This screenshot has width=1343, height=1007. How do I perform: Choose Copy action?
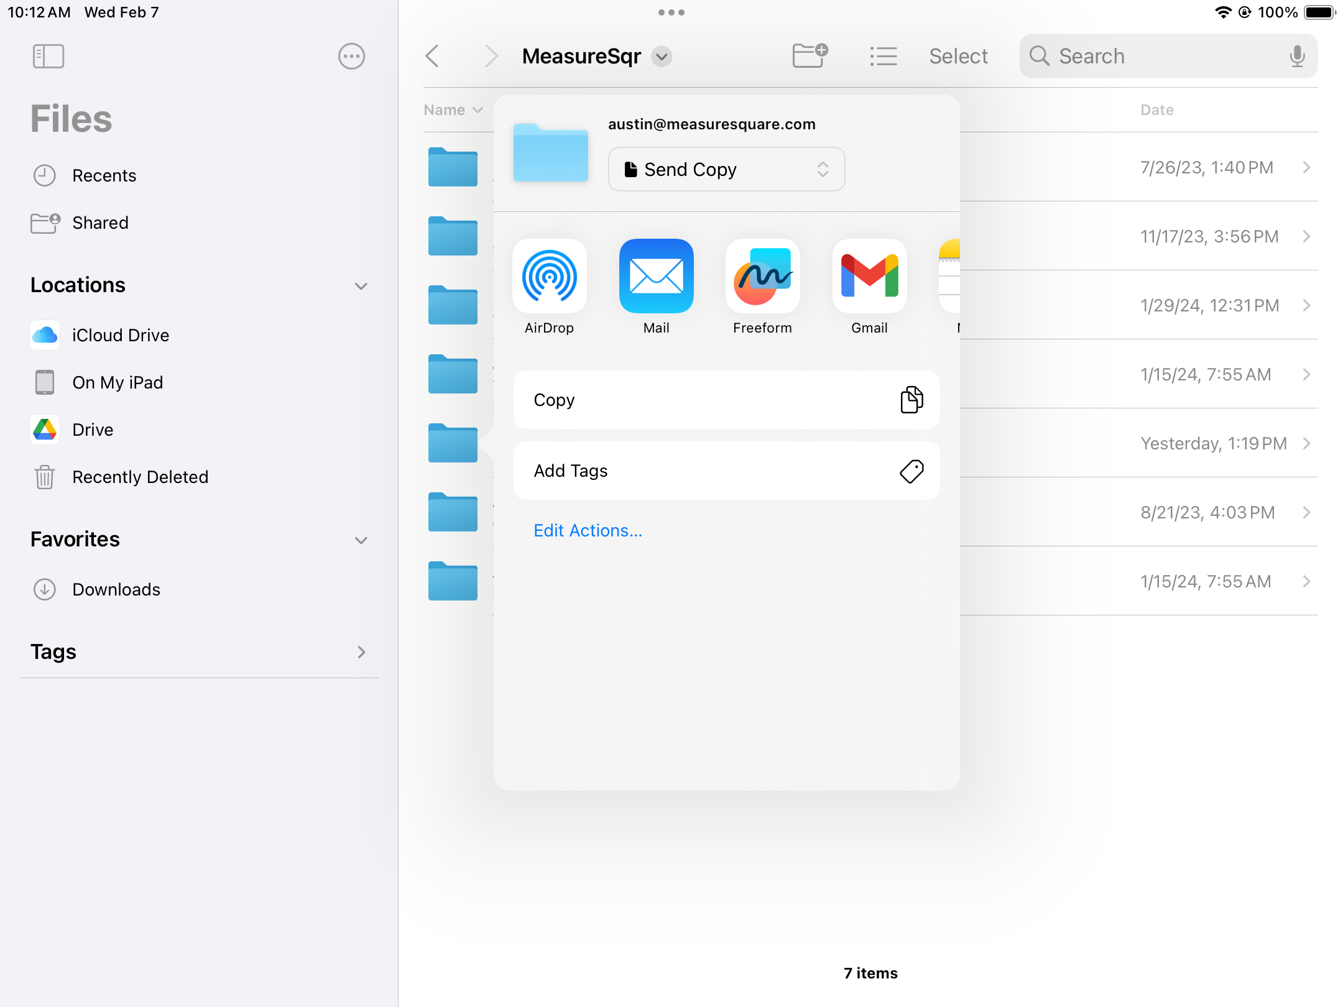click(x=726, y=400)
